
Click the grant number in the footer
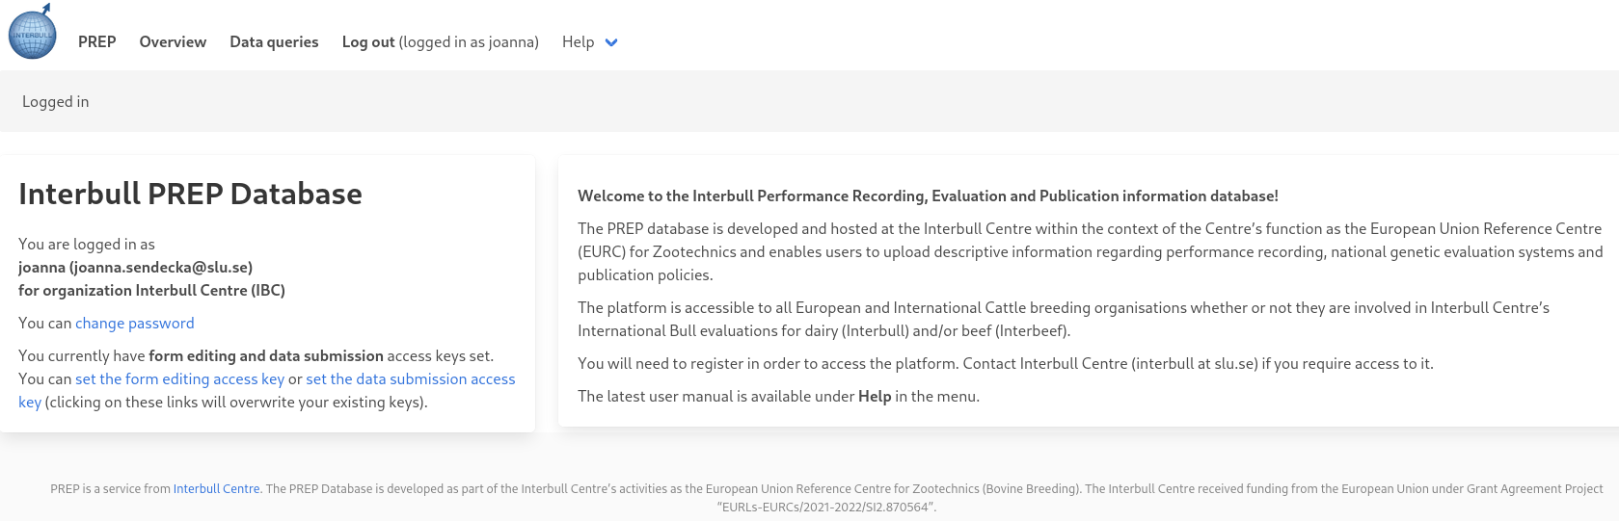824,508
